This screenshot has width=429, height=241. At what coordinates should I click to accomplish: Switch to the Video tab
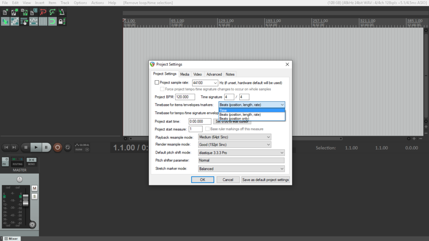[198, 74]
